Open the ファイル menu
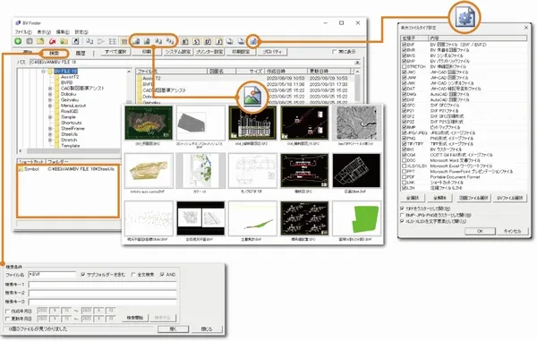Screen dimensions: 537x341 coord(23,32)
